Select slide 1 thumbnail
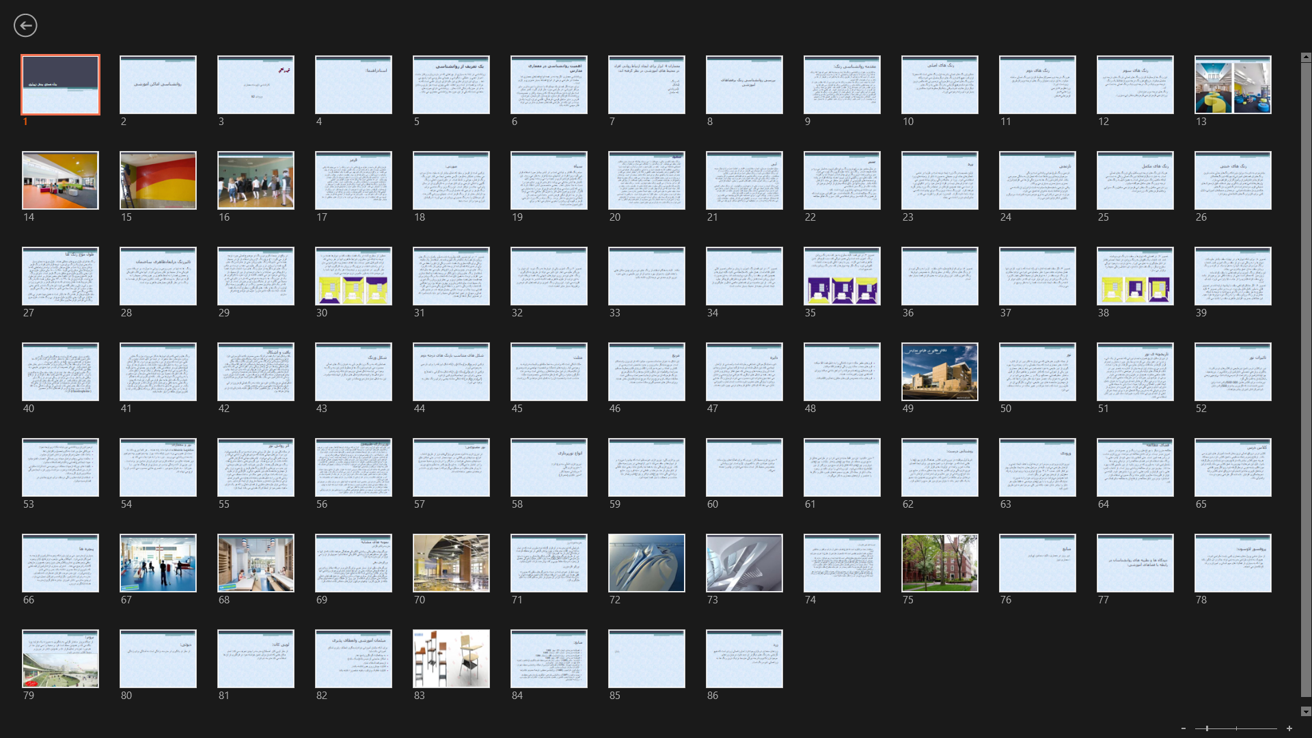Image resolution: width=1312 pixels, height=738 pixels. [x=60, y=85]
